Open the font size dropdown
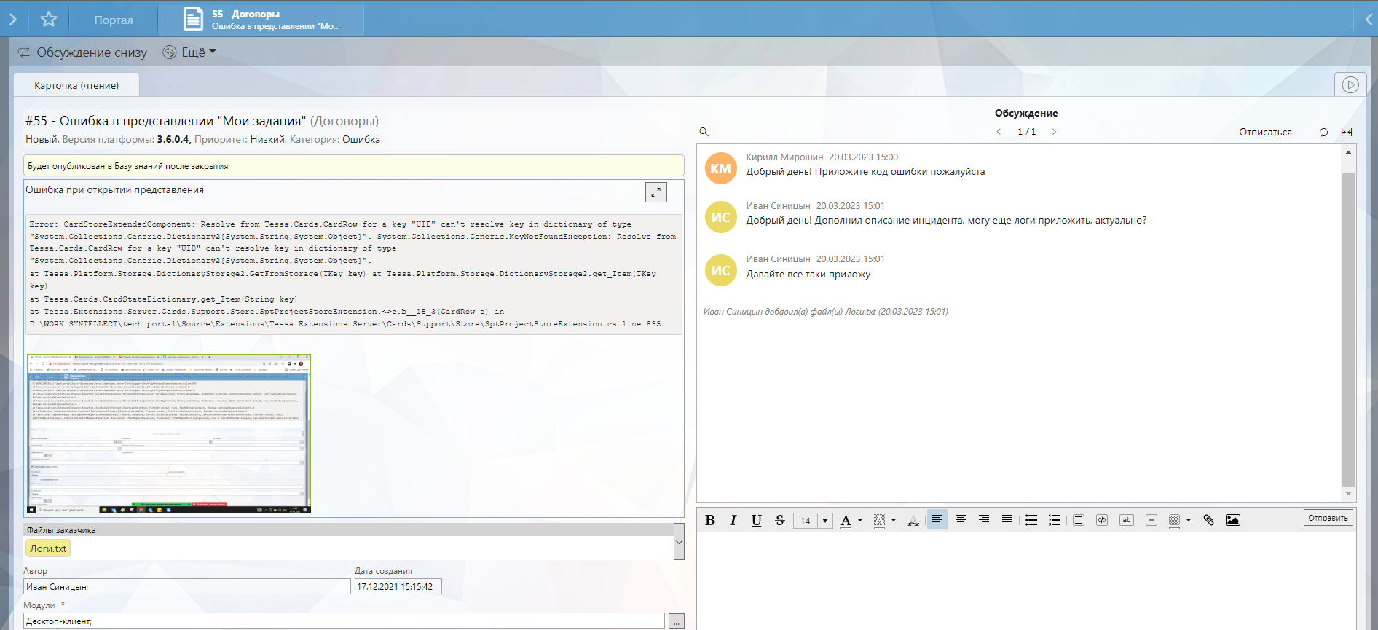Image resolution: width=1378 pixels, height=630 pixels. pos(825,521)
